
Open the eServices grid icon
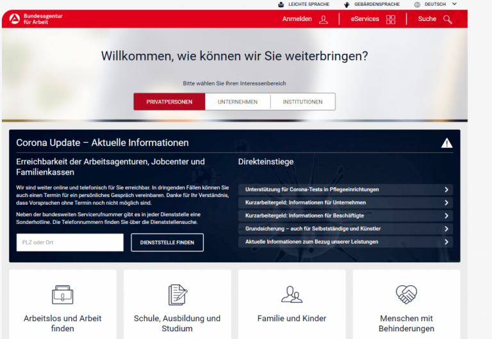tap(391, 19)
